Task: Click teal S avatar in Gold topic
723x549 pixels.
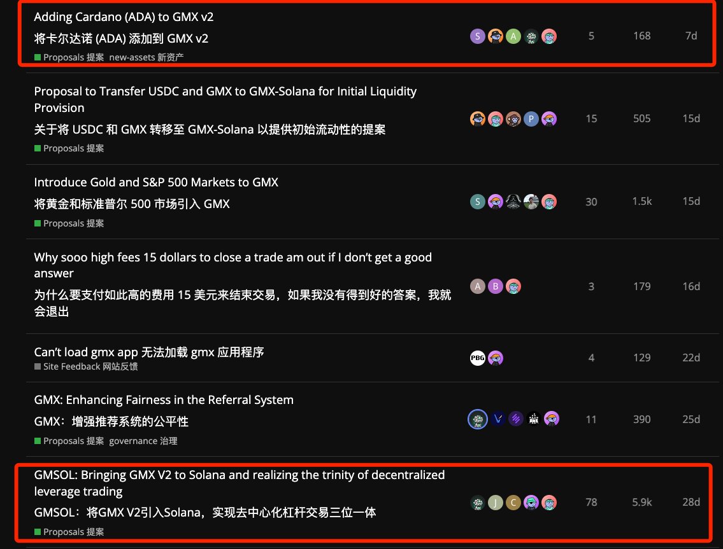Action: pyautogui.click(x=478, y=202)
